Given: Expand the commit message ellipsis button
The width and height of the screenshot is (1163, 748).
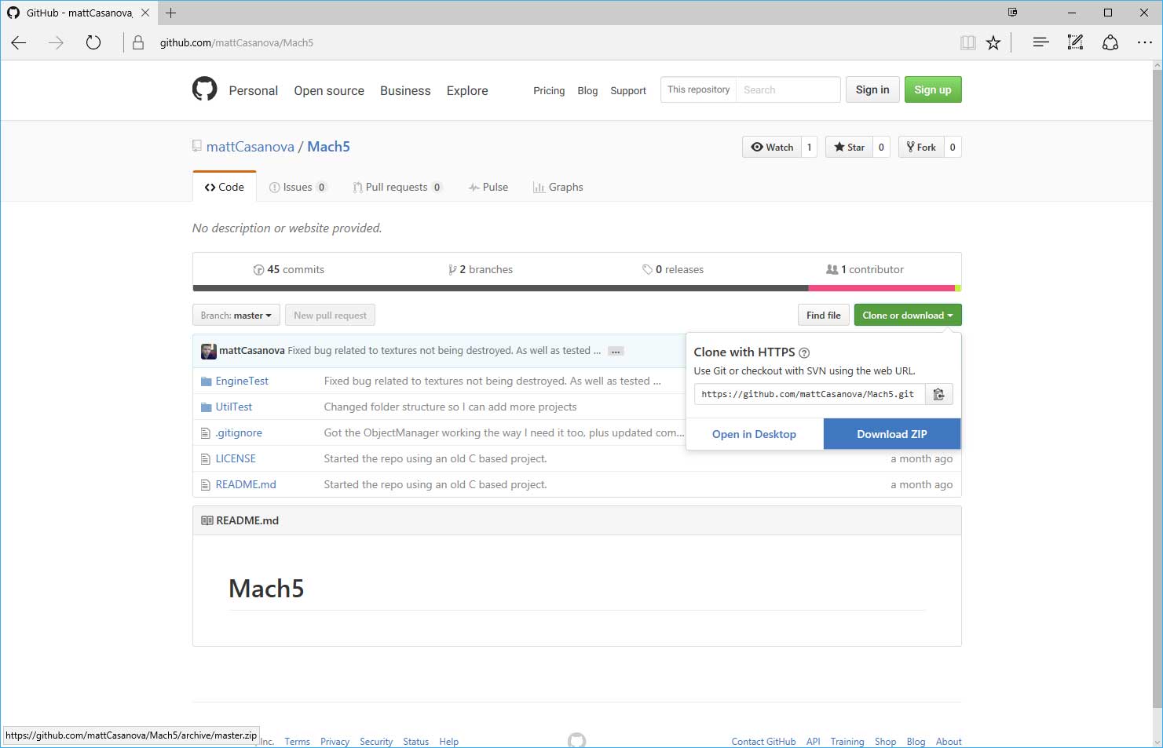Looking at the screenshot, I should tap(616, 352).
